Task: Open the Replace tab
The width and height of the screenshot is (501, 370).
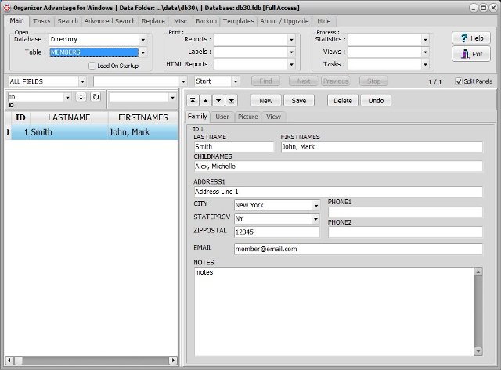Action: pos(153,21)
